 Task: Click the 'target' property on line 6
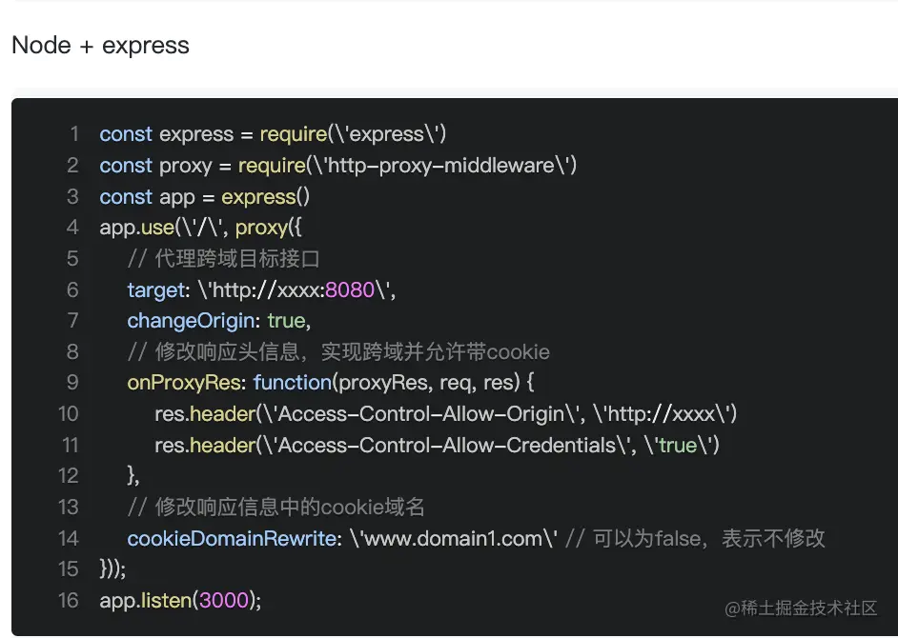155,290
